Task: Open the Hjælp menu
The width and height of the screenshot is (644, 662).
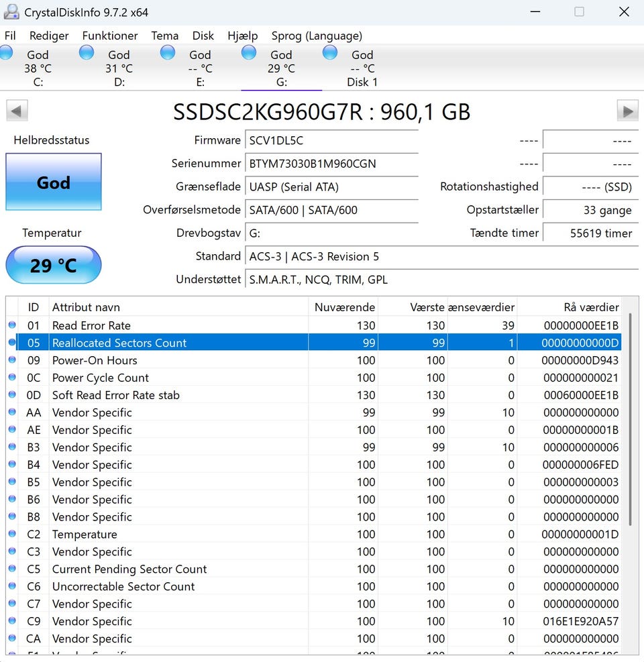Action: (x=242, y=36)
